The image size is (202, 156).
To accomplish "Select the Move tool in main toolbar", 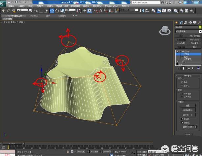I will [52, 10].
